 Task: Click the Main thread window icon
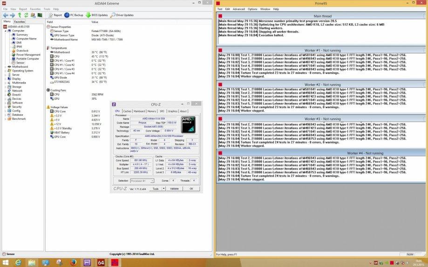(x=220, y=16)
